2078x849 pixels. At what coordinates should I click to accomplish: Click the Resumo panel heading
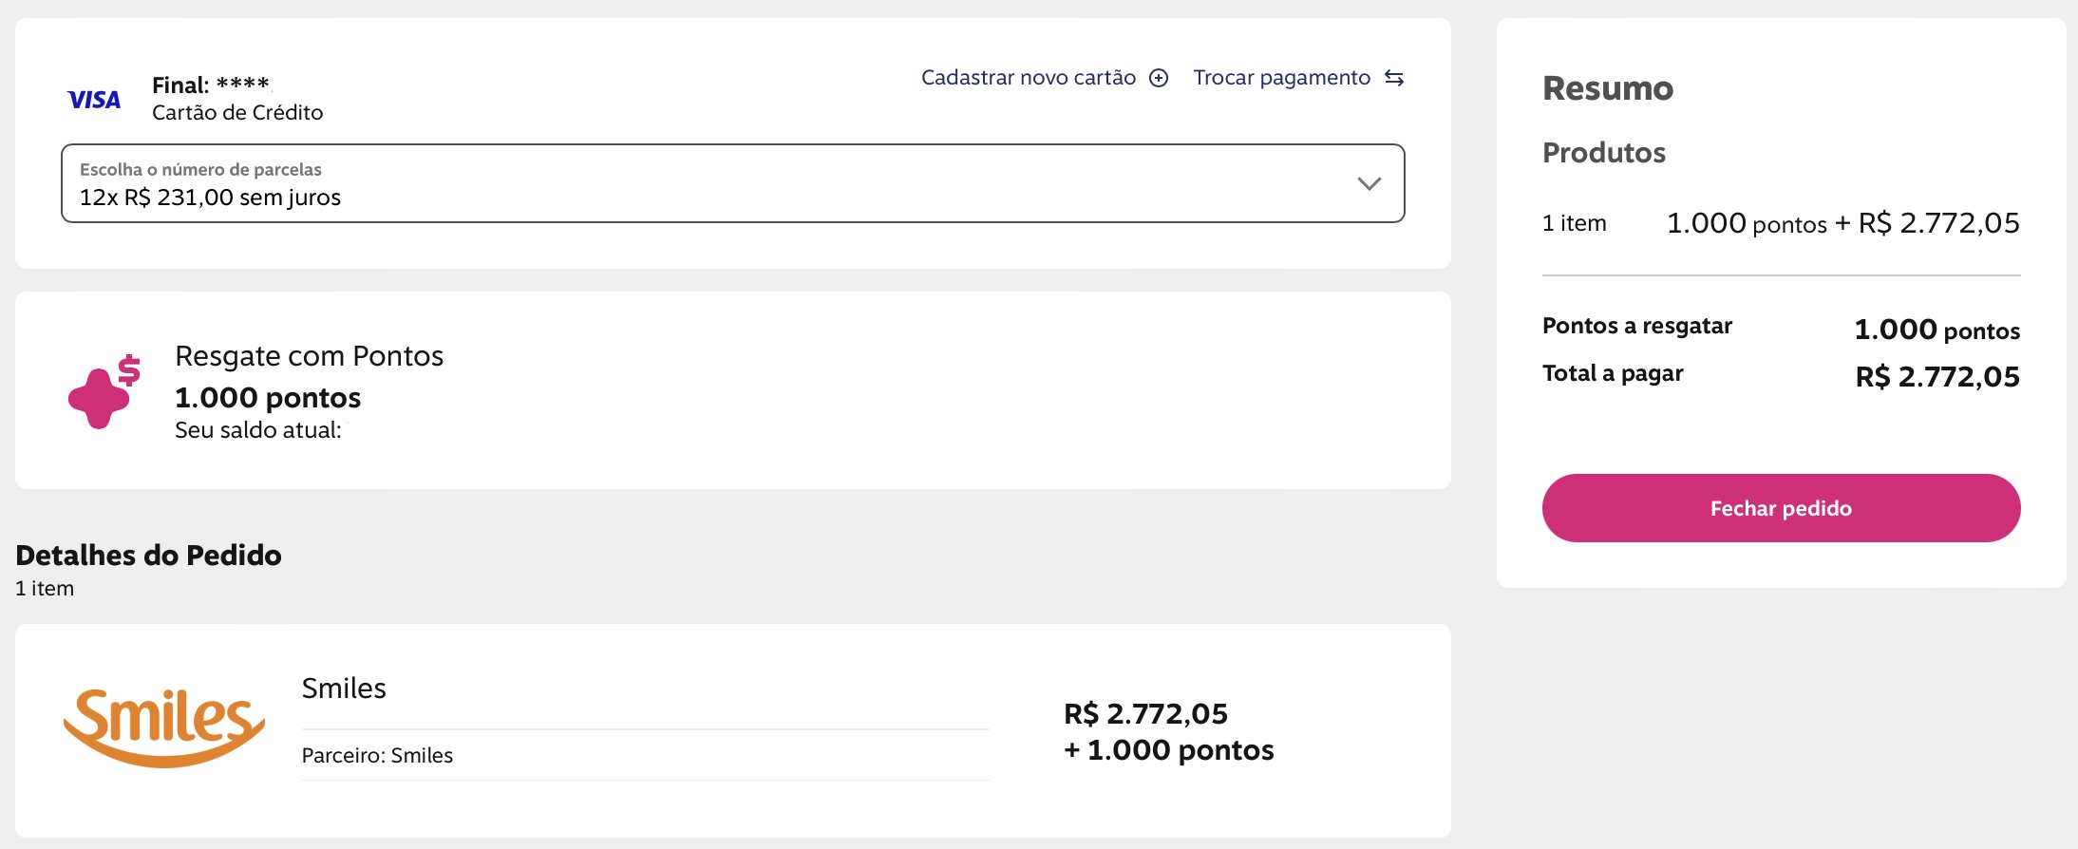[1608, 88]
